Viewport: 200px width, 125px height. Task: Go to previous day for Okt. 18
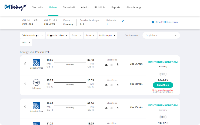pyautogui.click(x=35, y=20)
